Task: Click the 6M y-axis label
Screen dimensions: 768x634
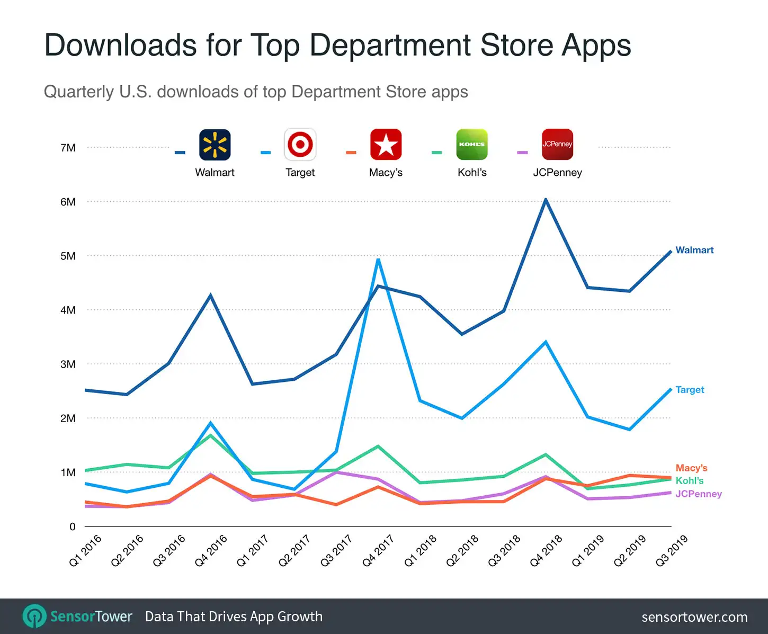Action: coord(68,202)
